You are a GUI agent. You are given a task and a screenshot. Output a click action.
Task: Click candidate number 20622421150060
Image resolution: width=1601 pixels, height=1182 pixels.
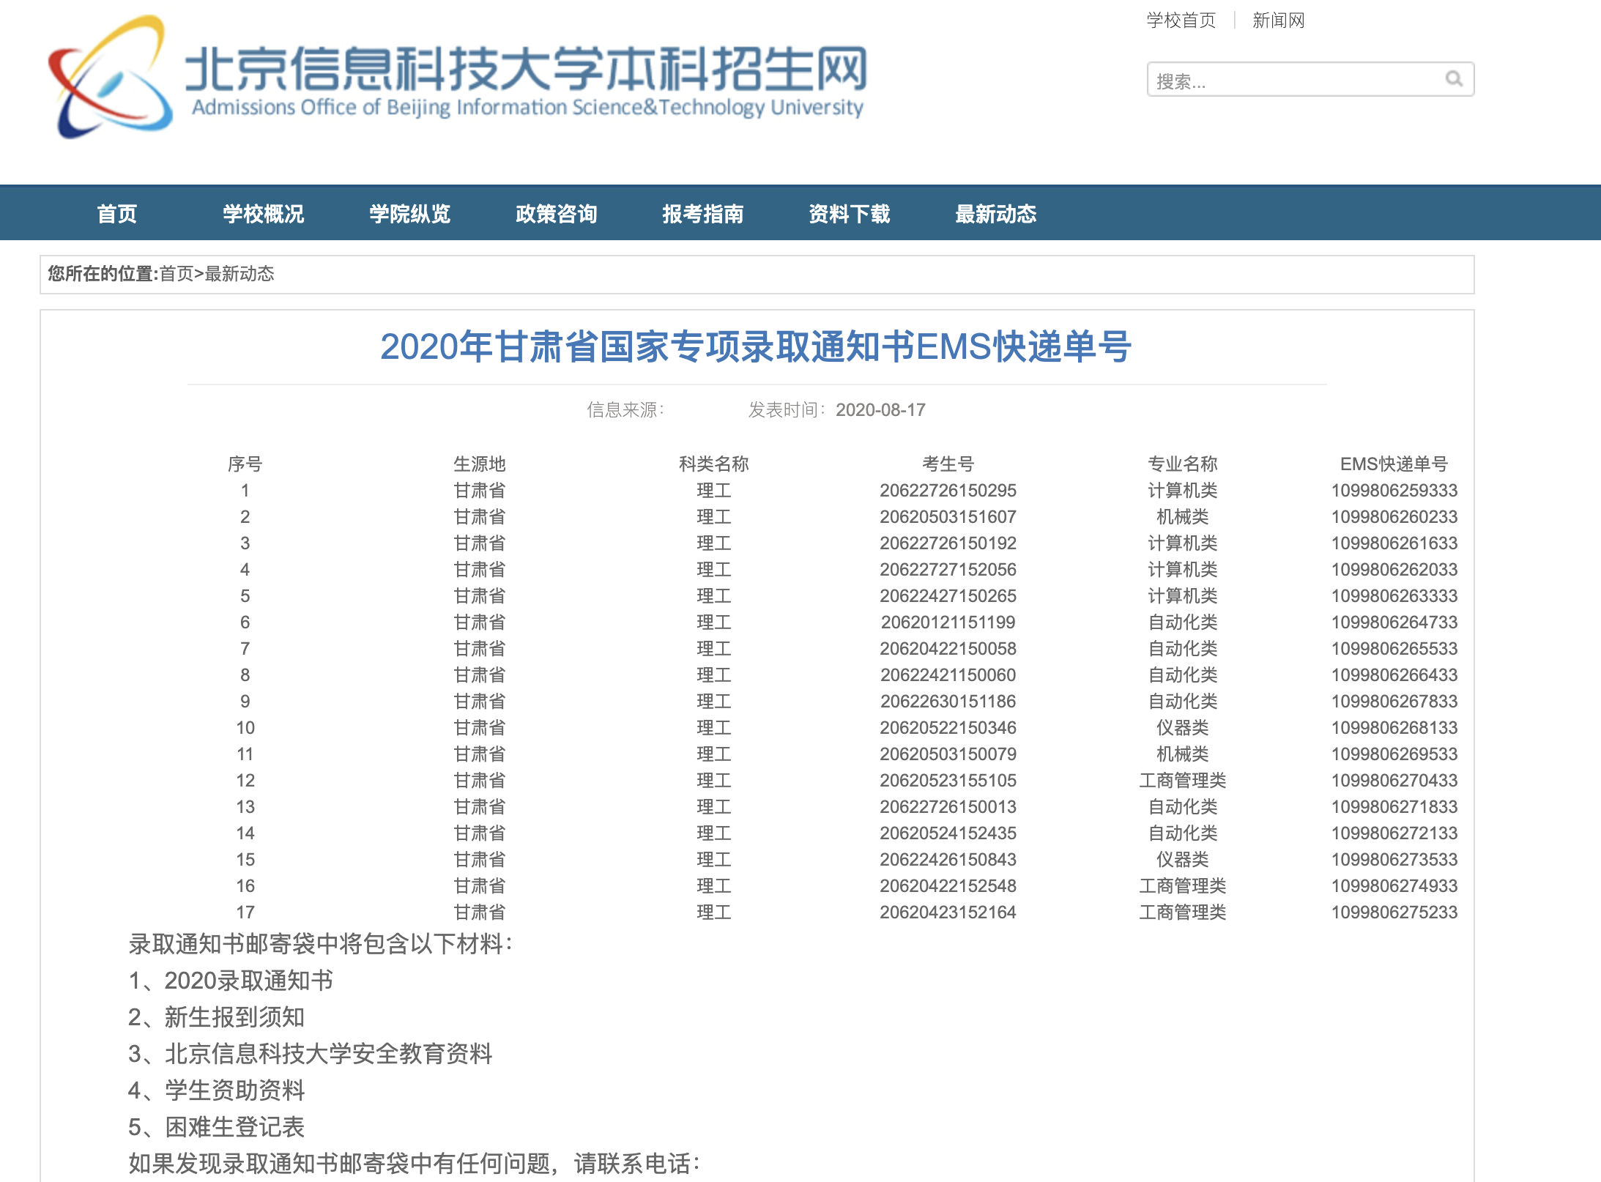(x=948, y=674)
